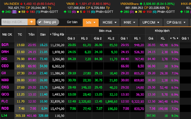Click FLC KL 1 value 9,322,10
The height and width of the screenshot is (119, 191).
(138, 101)
